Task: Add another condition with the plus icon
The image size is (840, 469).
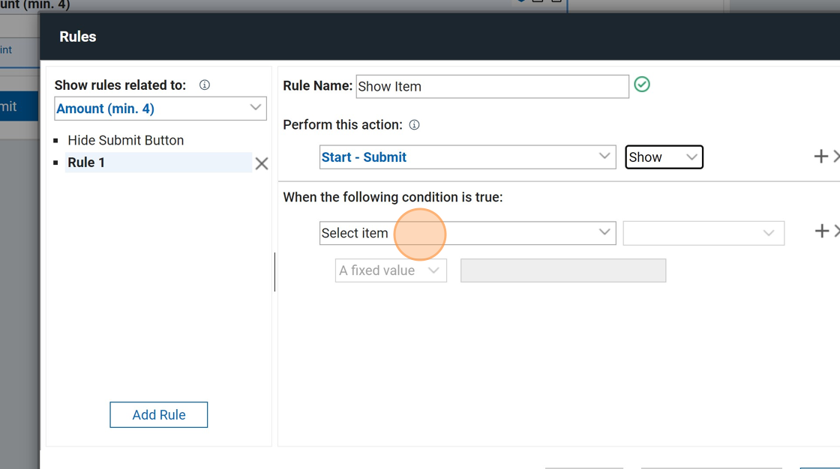Action: (x=821, y=232)
